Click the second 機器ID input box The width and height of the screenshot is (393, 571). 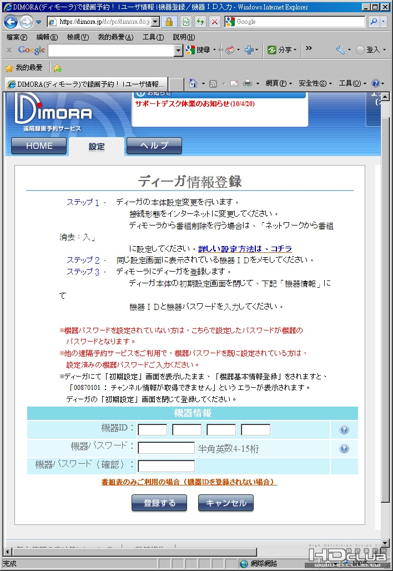click(x=187, y=430)
